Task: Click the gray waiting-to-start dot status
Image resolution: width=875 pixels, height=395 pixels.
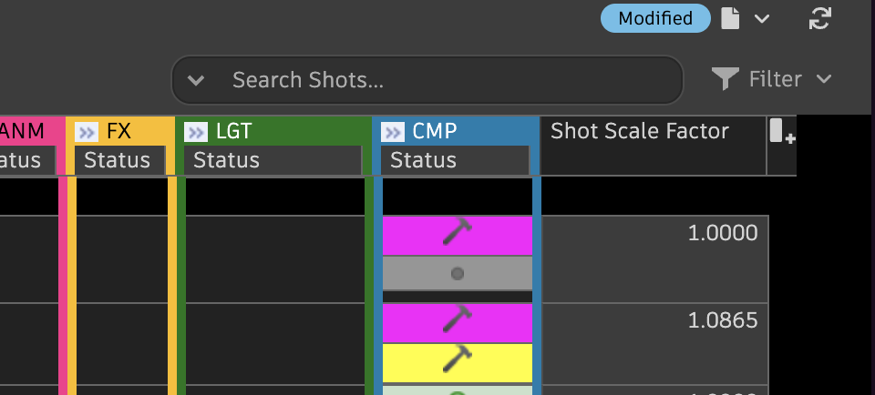Action: 457,273
